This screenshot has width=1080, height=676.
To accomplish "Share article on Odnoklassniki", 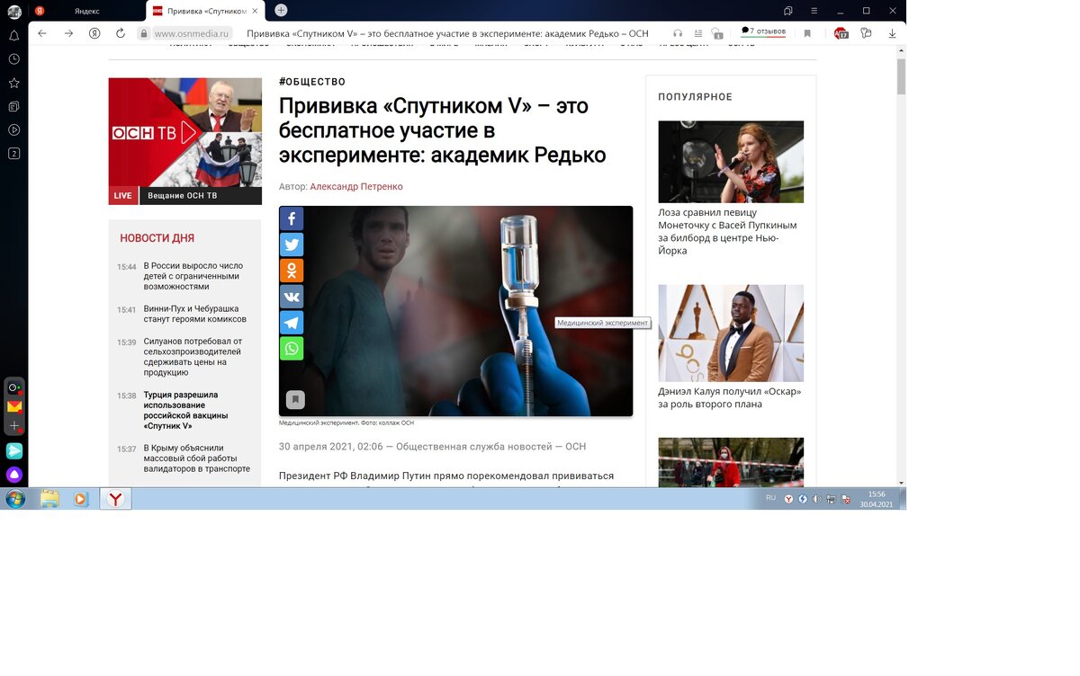I will 292,271.
